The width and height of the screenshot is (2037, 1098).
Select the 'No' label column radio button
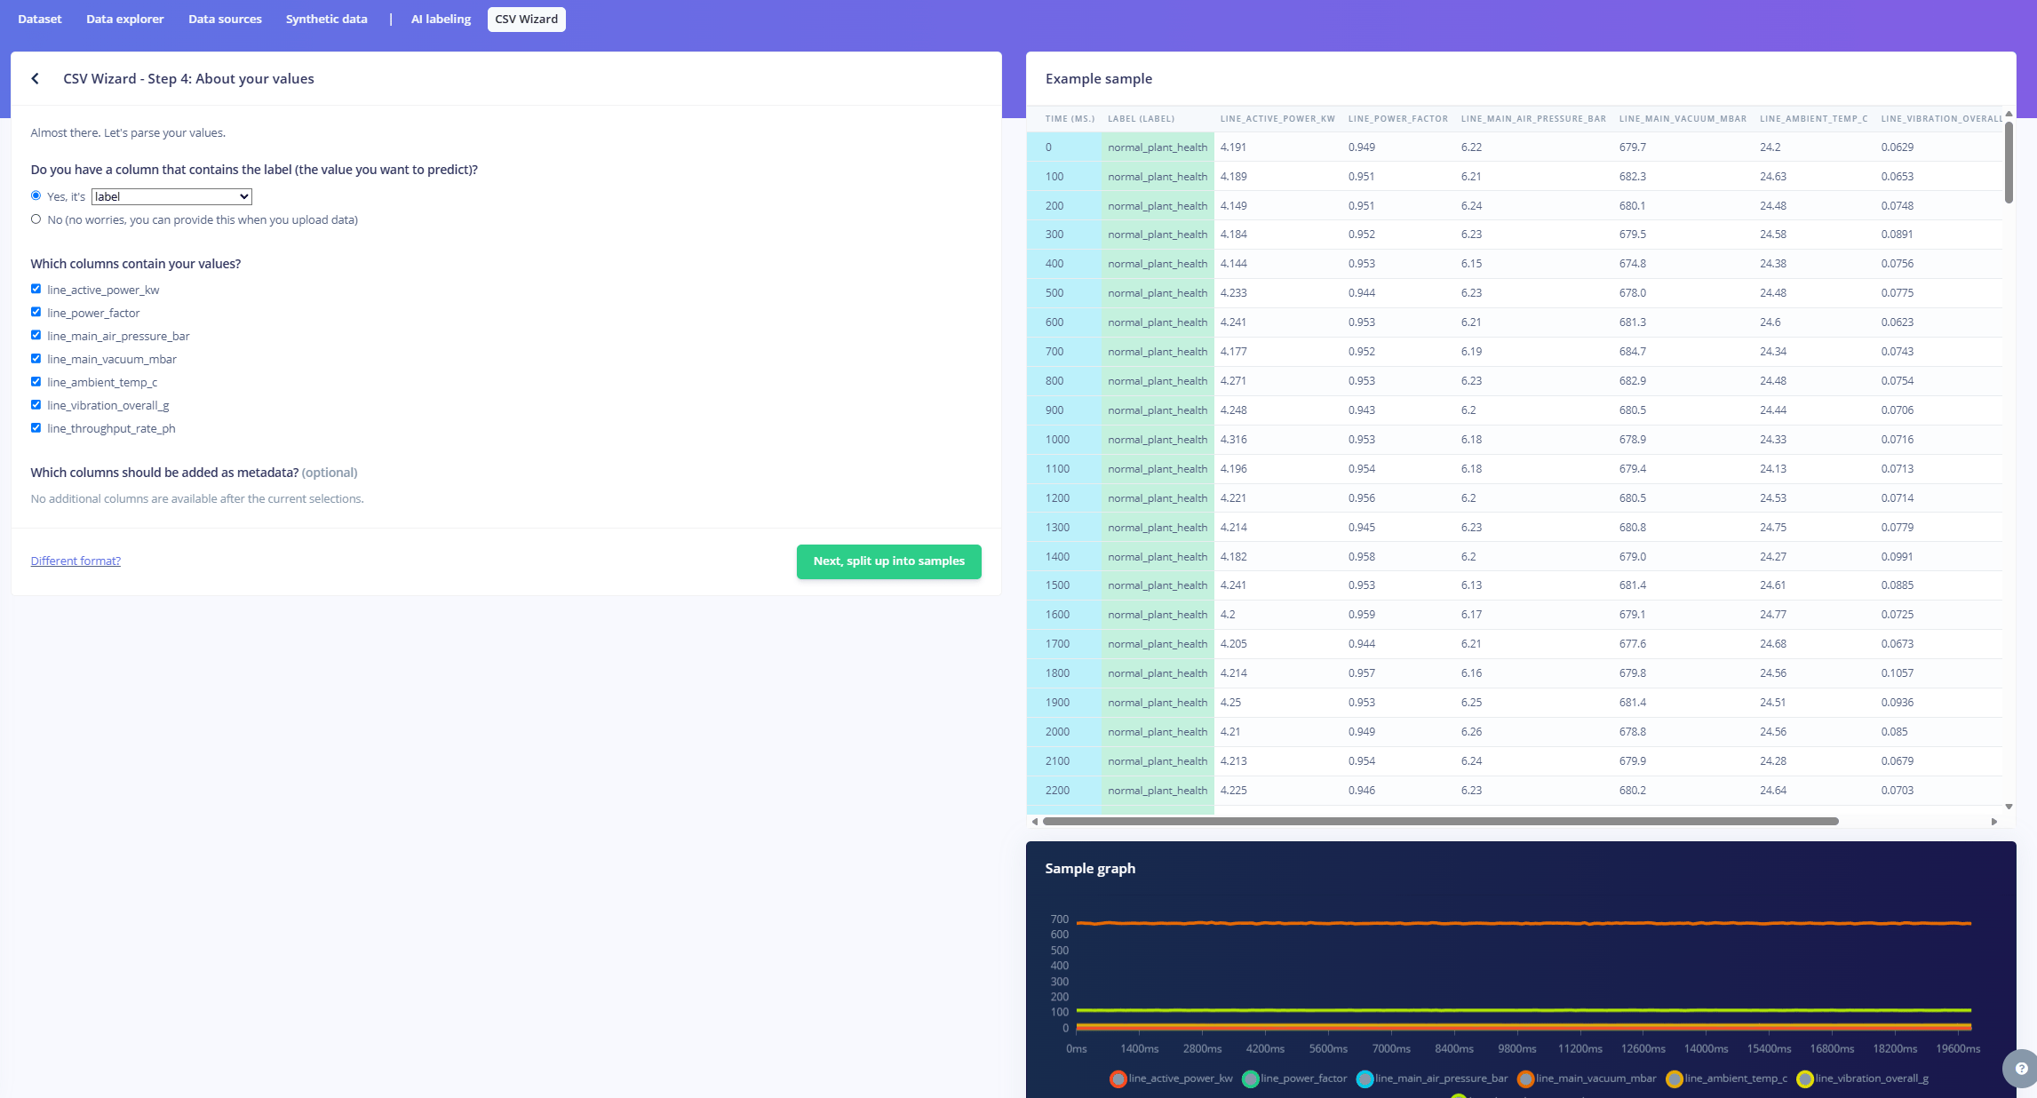click(x=36, y=219)
